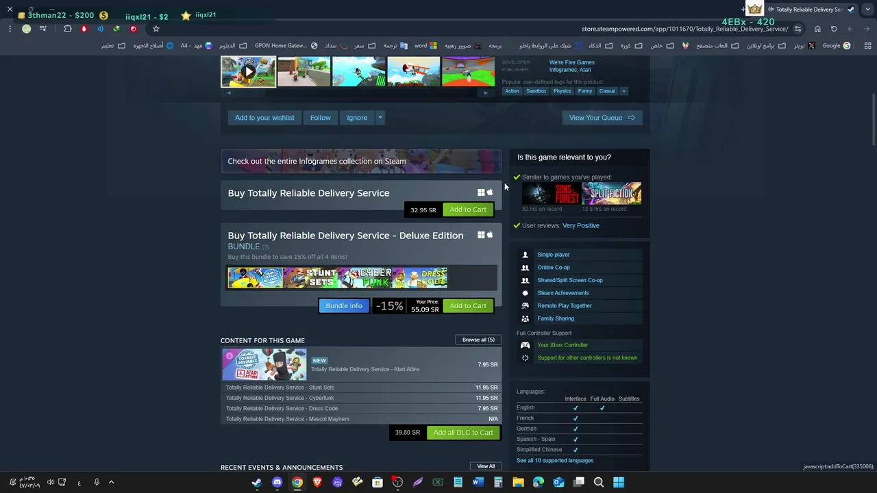
Task: Open the plus button beside product tags
Action: [x=623, y=91]
